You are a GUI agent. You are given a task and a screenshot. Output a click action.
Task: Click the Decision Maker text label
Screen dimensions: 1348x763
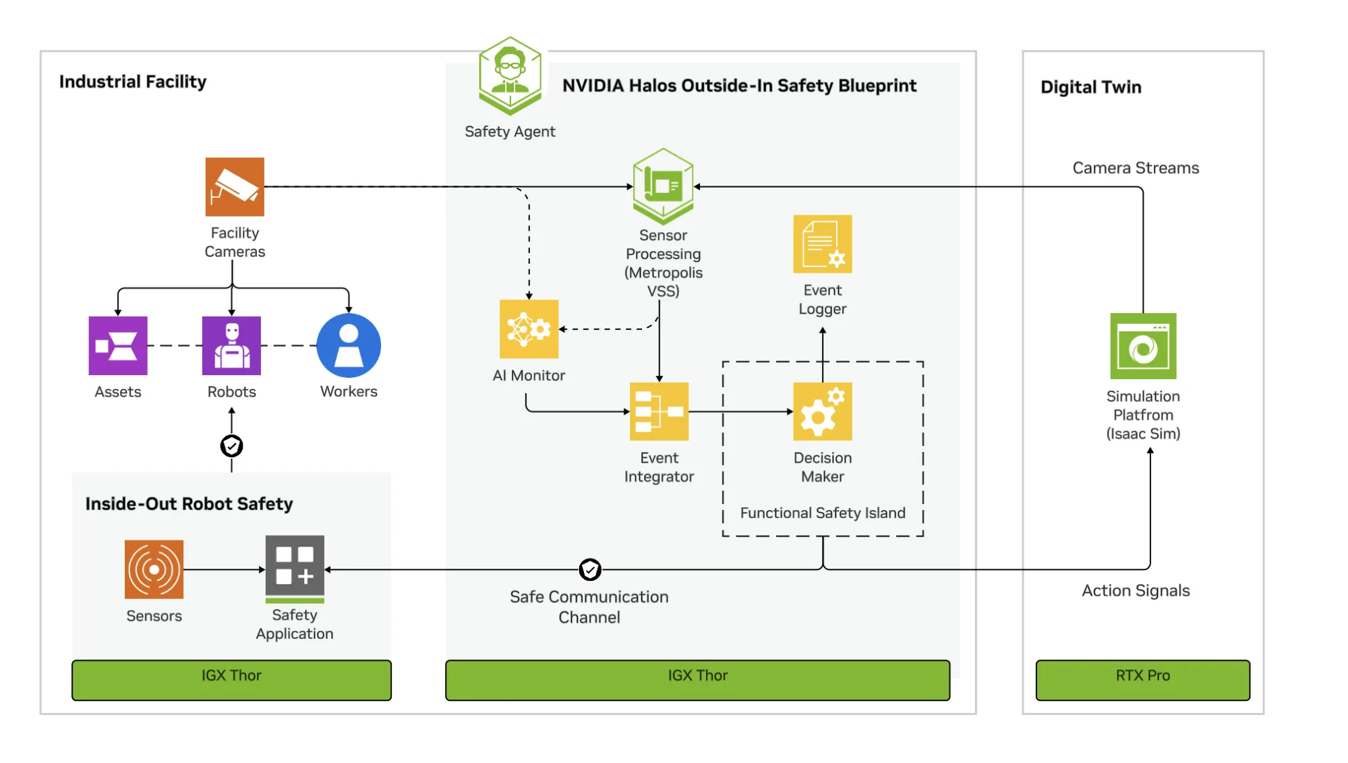[823, 467]
